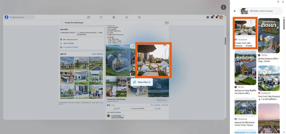This screenshot has height=134, width=286.
Task: Open the Uncle Pretty Facebook result
Action: point(245,107)
